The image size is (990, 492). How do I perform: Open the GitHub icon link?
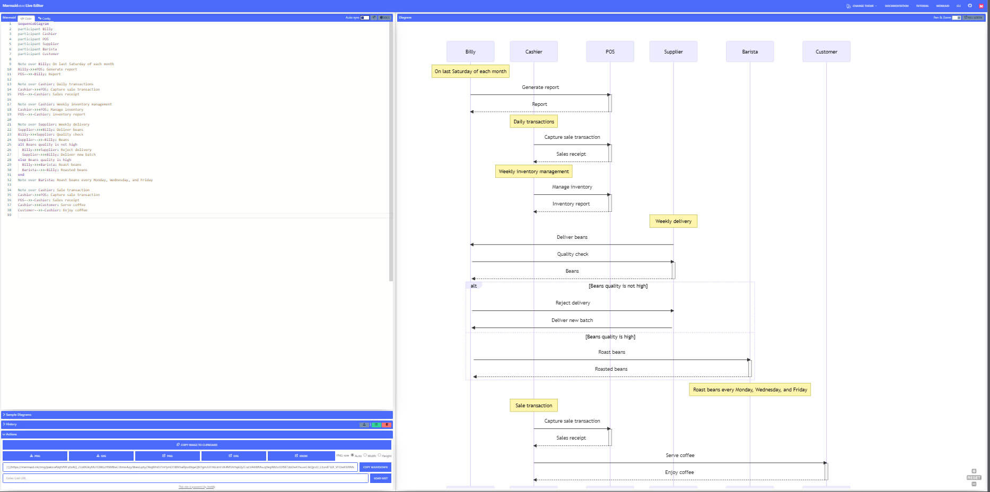(970, 6)
